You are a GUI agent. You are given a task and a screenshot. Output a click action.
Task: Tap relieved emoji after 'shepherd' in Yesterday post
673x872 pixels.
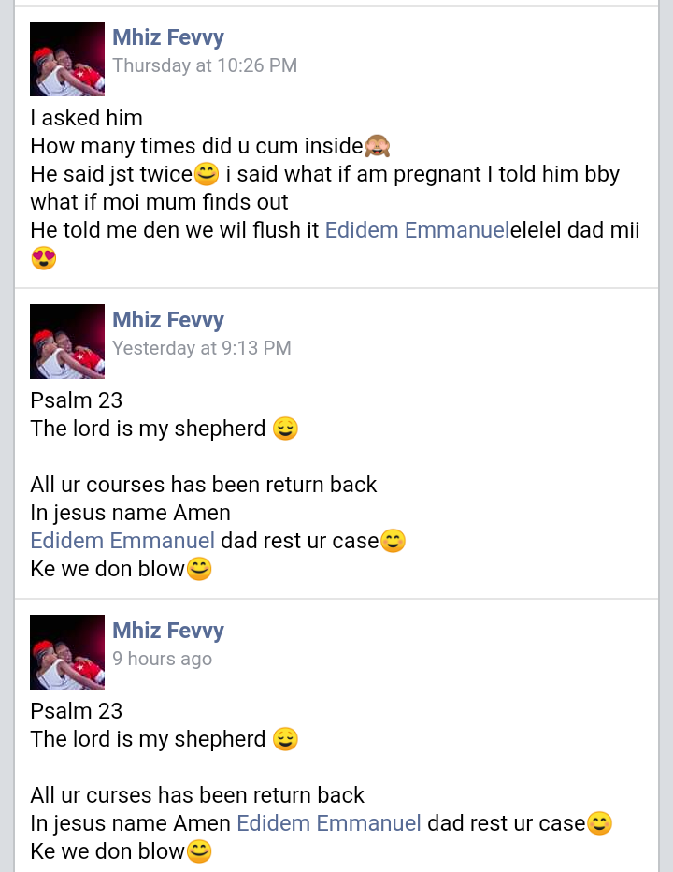click(x=286, y=429)
